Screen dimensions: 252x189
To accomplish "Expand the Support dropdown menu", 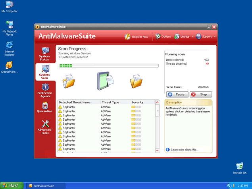I will coord(215,37).
